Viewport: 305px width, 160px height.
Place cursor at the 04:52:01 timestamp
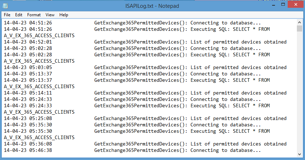click(x=41, y=42)
